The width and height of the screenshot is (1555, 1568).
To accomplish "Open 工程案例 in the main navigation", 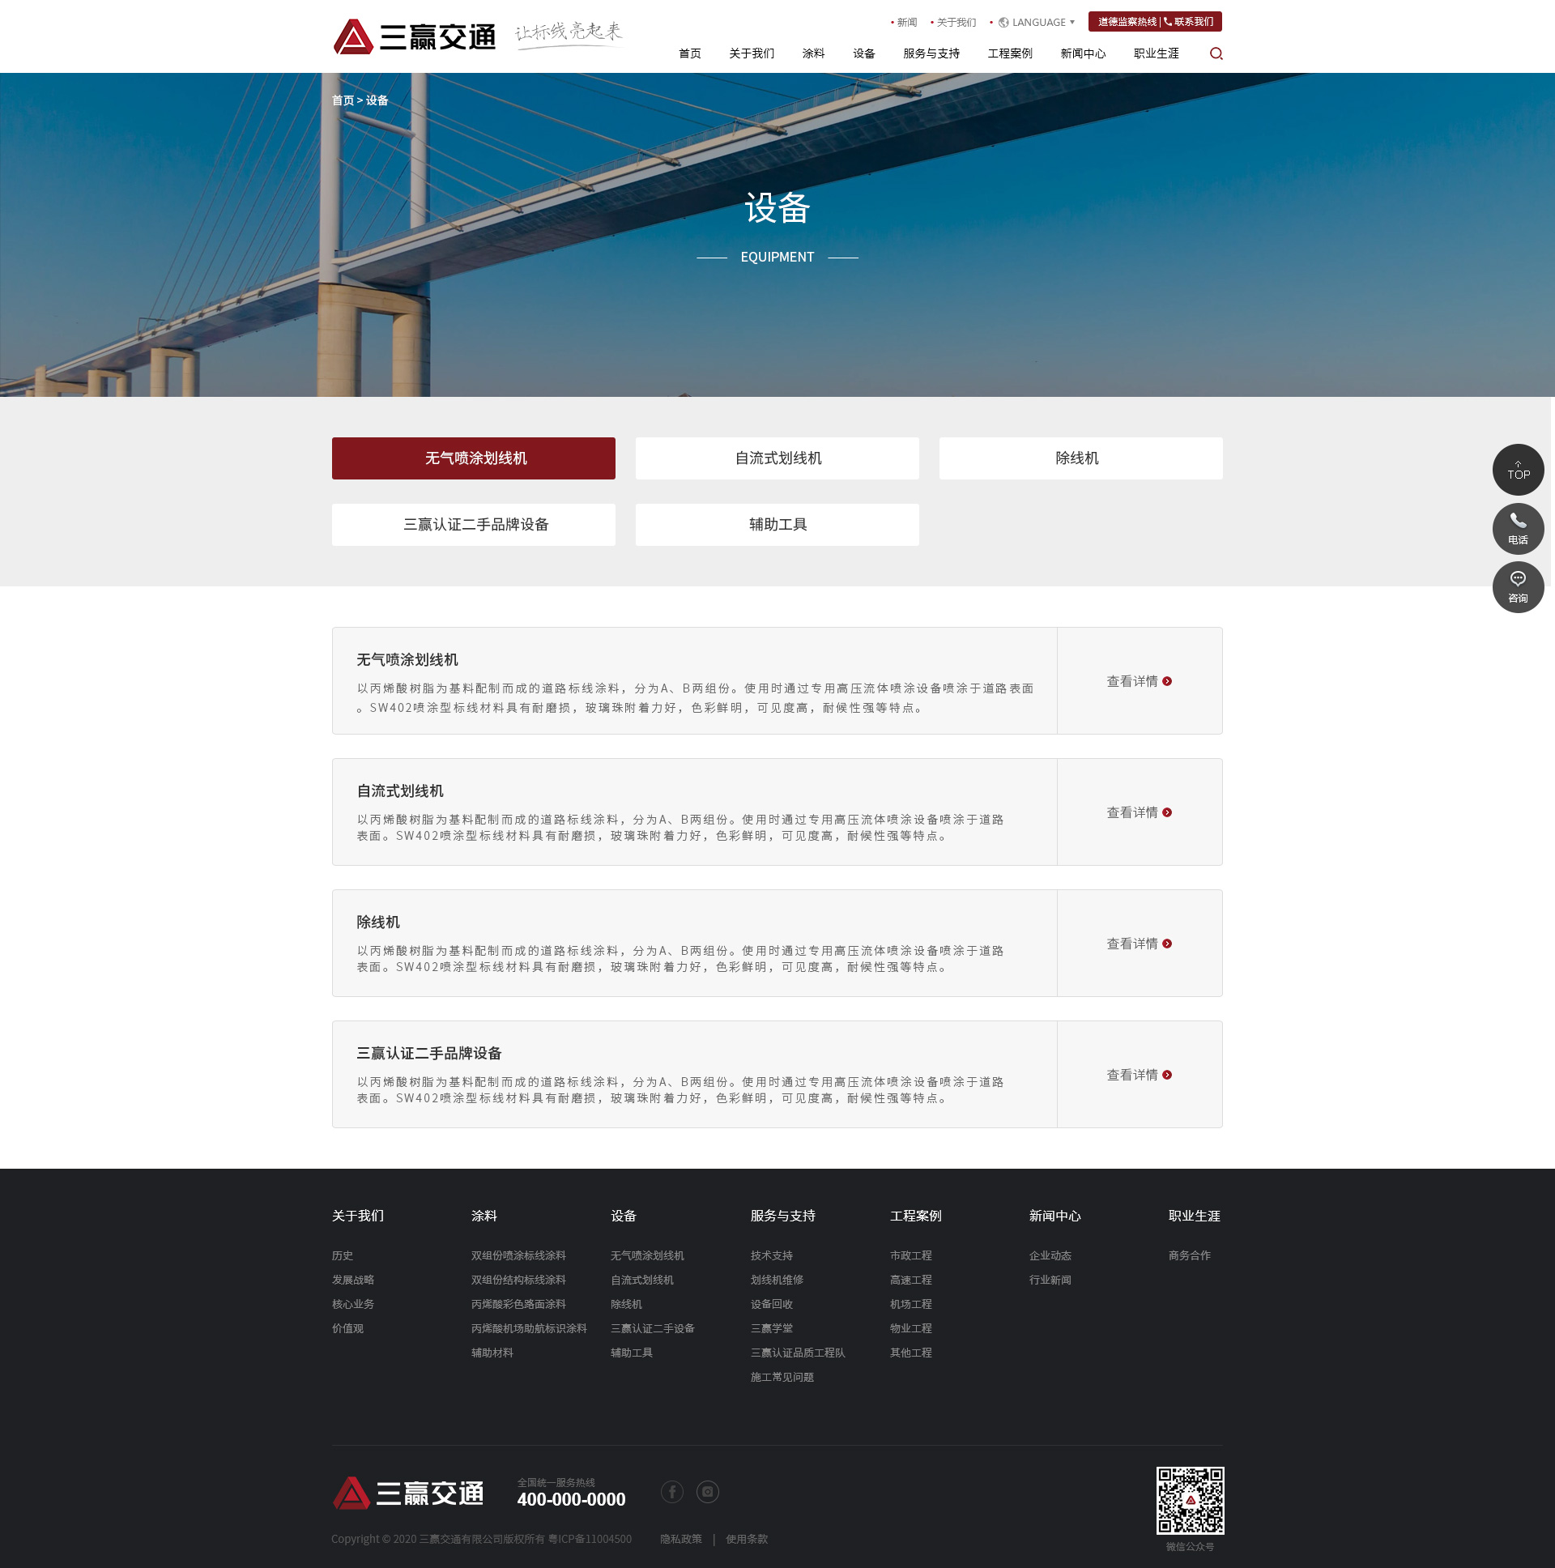I will 1010,53.
